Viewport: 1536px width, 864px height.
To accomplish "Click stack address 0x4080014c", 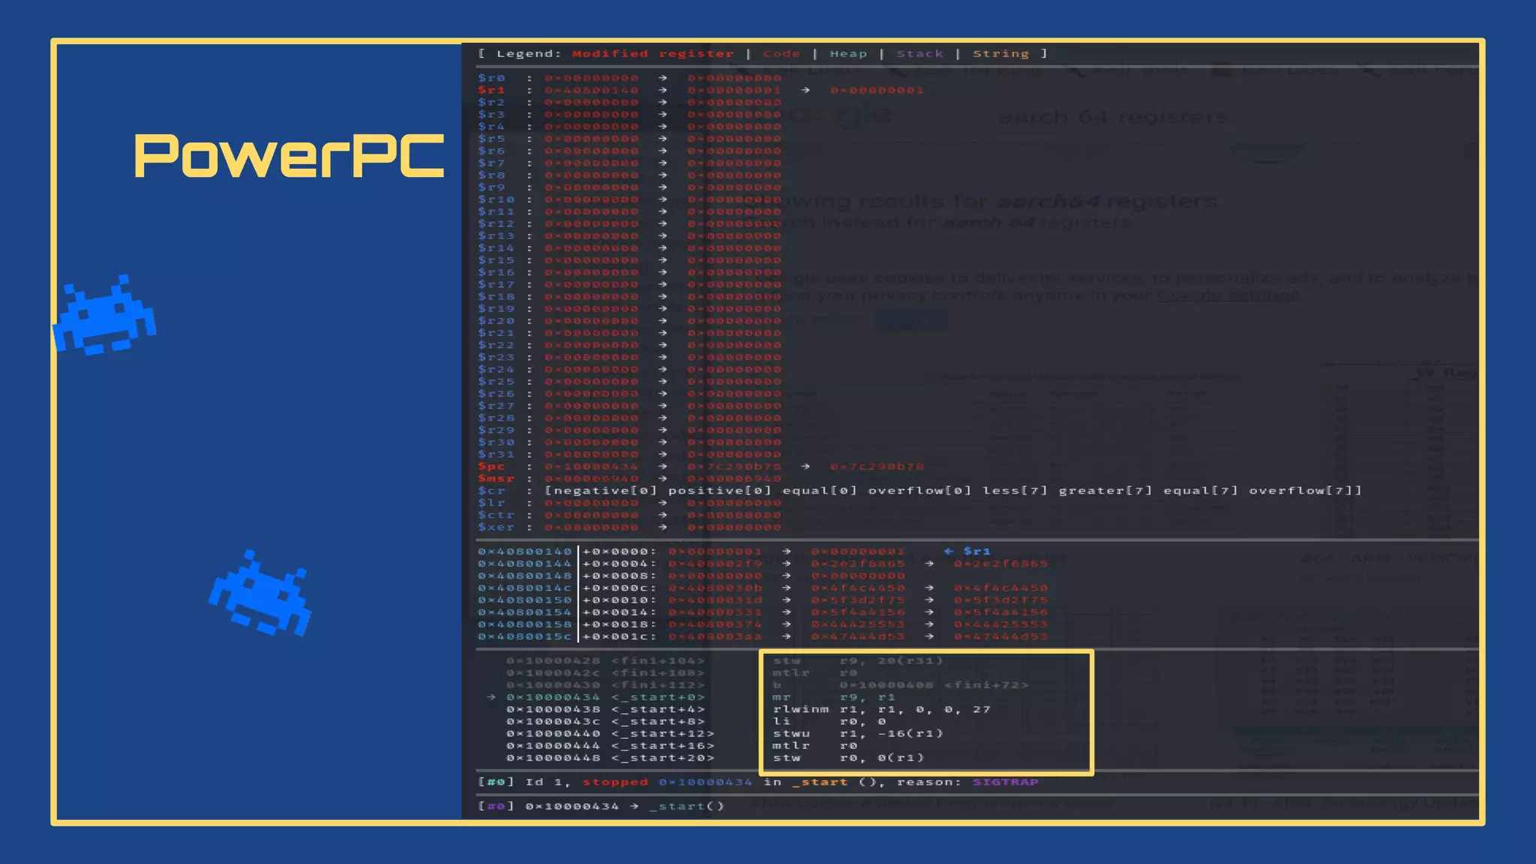I will pos(524,588).
